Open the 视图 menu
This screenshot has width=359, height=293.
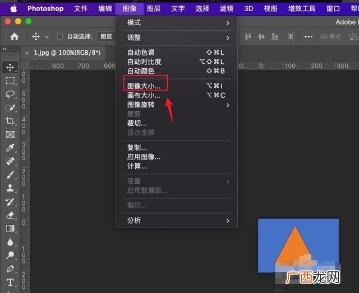pyautogui.click(x=270, y=9)
